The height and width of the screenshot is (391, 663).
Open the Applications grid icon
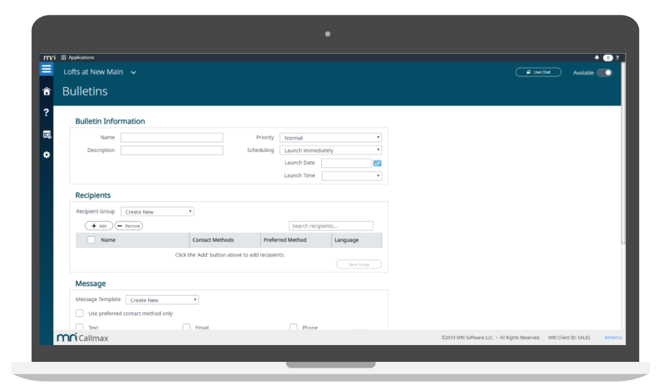pos(63,58)
